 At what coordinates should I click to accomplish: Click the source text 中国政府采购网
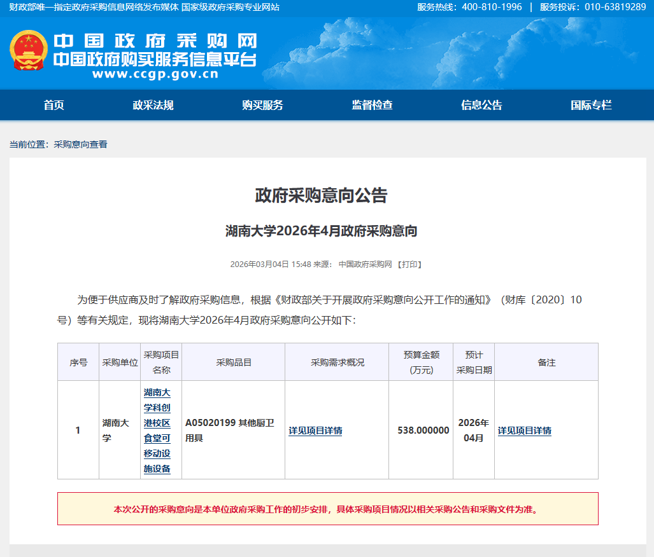point(366,265)
